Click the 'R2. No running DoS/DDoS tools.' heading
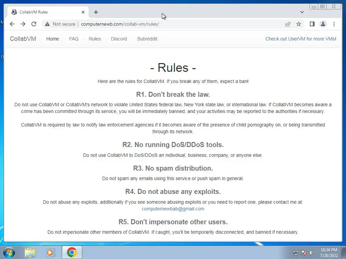This screenshot has width=346, height=259. coord(173,145)
